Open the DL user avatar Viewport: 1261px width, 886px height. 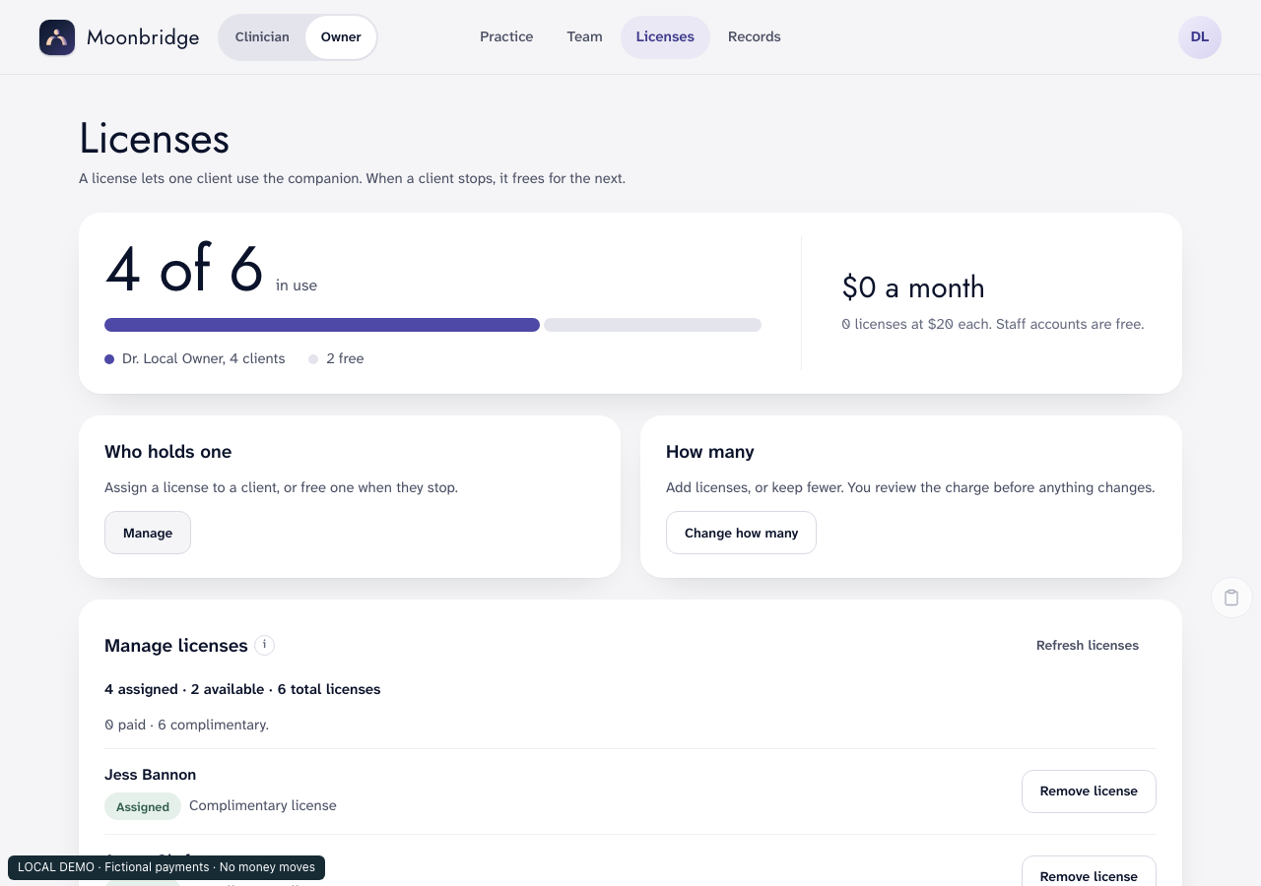(1200, 37)
